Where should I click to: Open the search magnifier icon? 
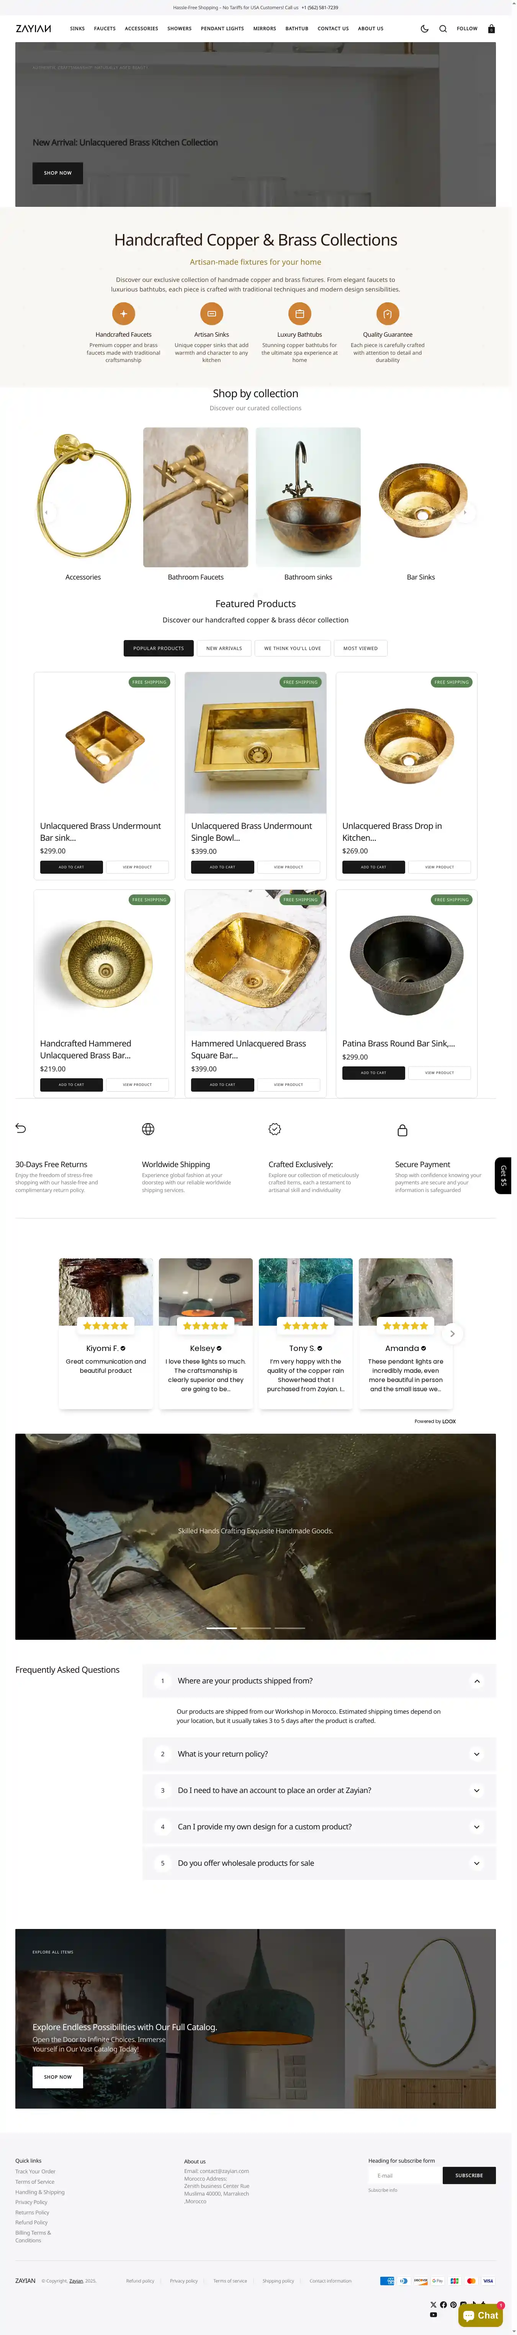coord(443,28)
